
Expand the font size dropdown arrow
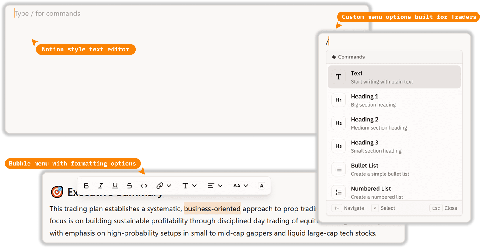246,186
